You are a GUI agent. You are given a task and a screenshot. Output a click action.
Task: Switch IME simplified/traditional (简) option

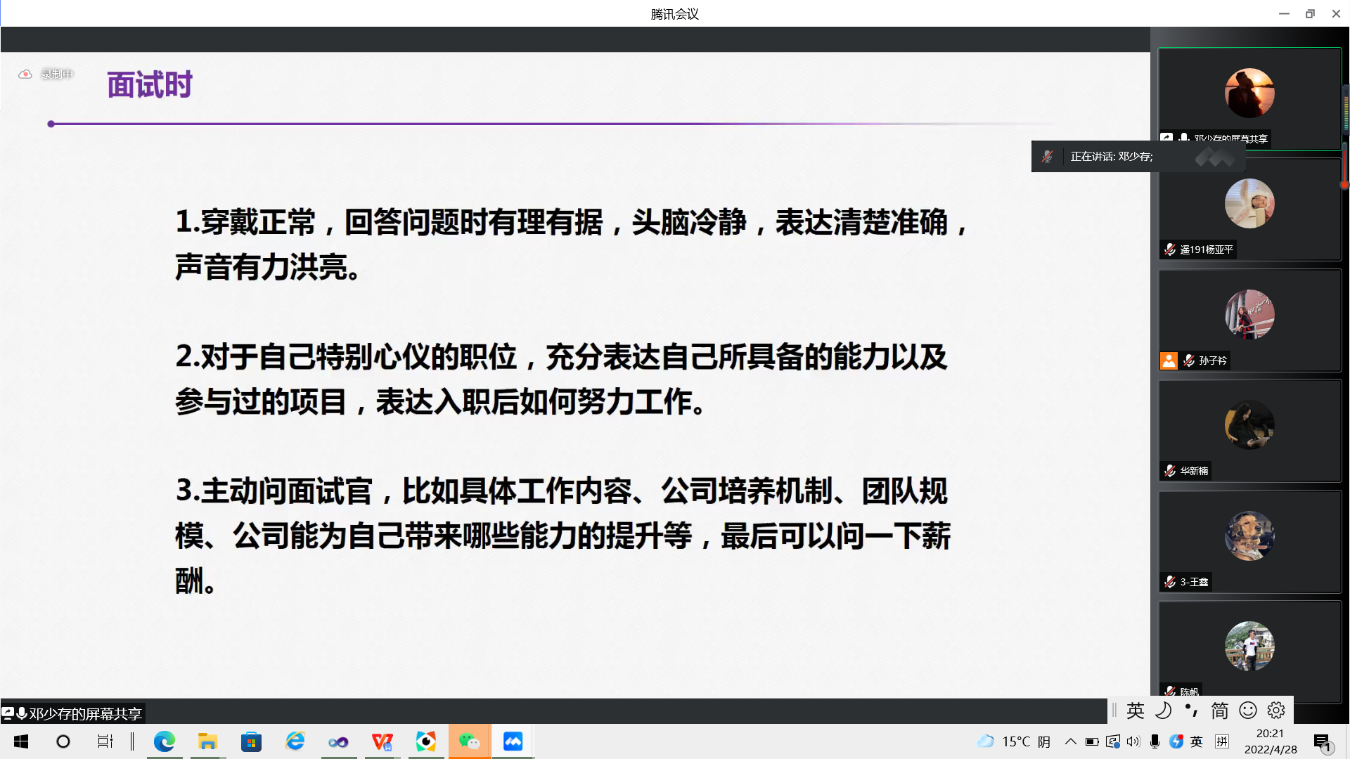tap(1220, 711)
